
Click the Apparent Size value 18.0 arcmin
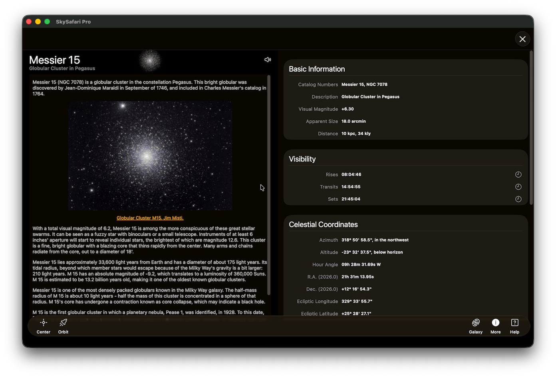(x=353, y=121)
